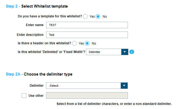This screenshot has height=109, width=177.
Task: Click the delimiter characters hint text
Action: pyautogui.click(x=114, y=104)
